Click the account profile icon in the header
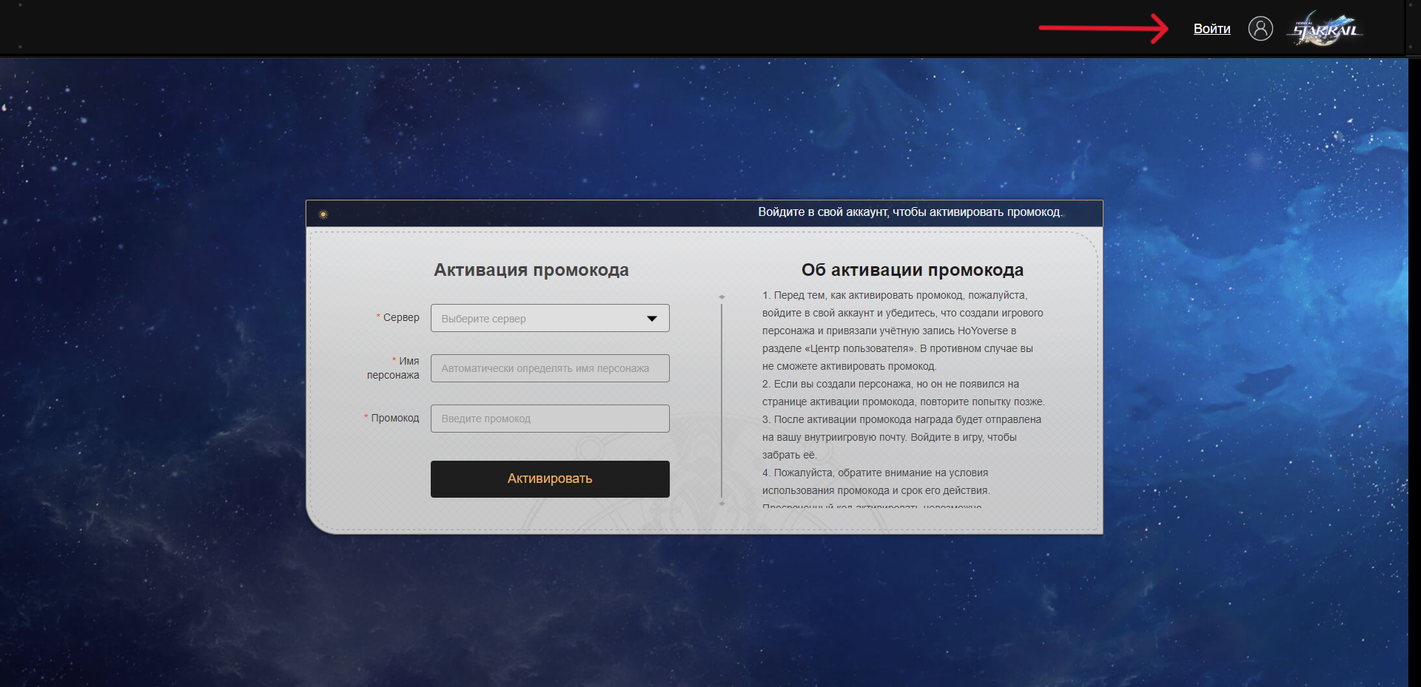Screen dimensions: 1421x687 coord(1260,28)
